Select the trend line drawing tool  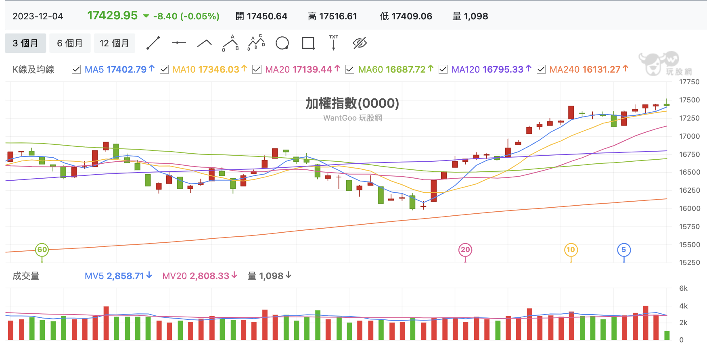(x=153, y=43)
